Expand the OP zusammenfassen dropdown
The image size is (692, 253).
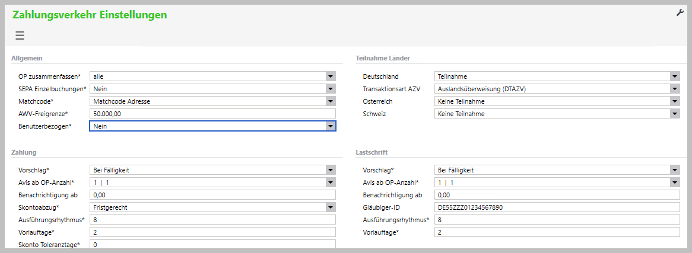pos(331,76)
